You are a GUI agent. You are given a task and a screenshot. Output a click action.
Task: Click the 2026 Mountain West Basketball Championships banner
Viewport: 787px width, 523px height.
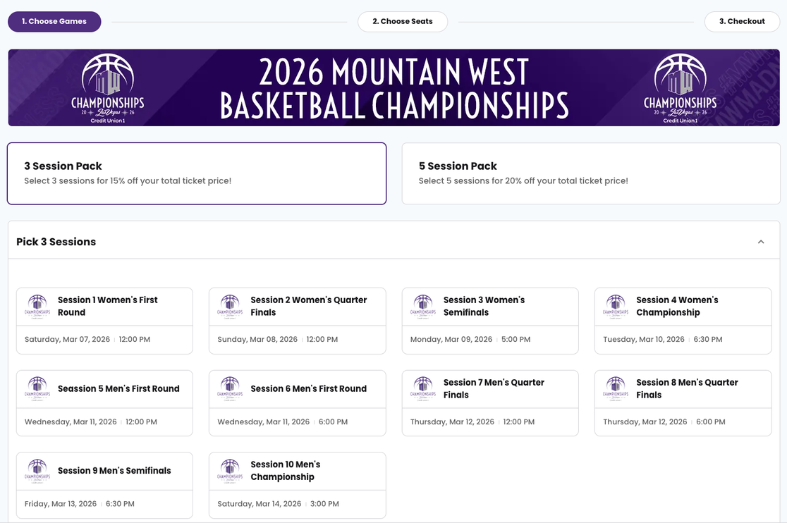coord(393,88)
